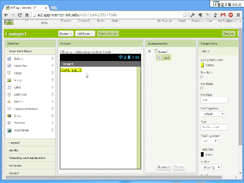Collapse the Screen1 tree node
244x183 pixels.
[x=149, y=51]
